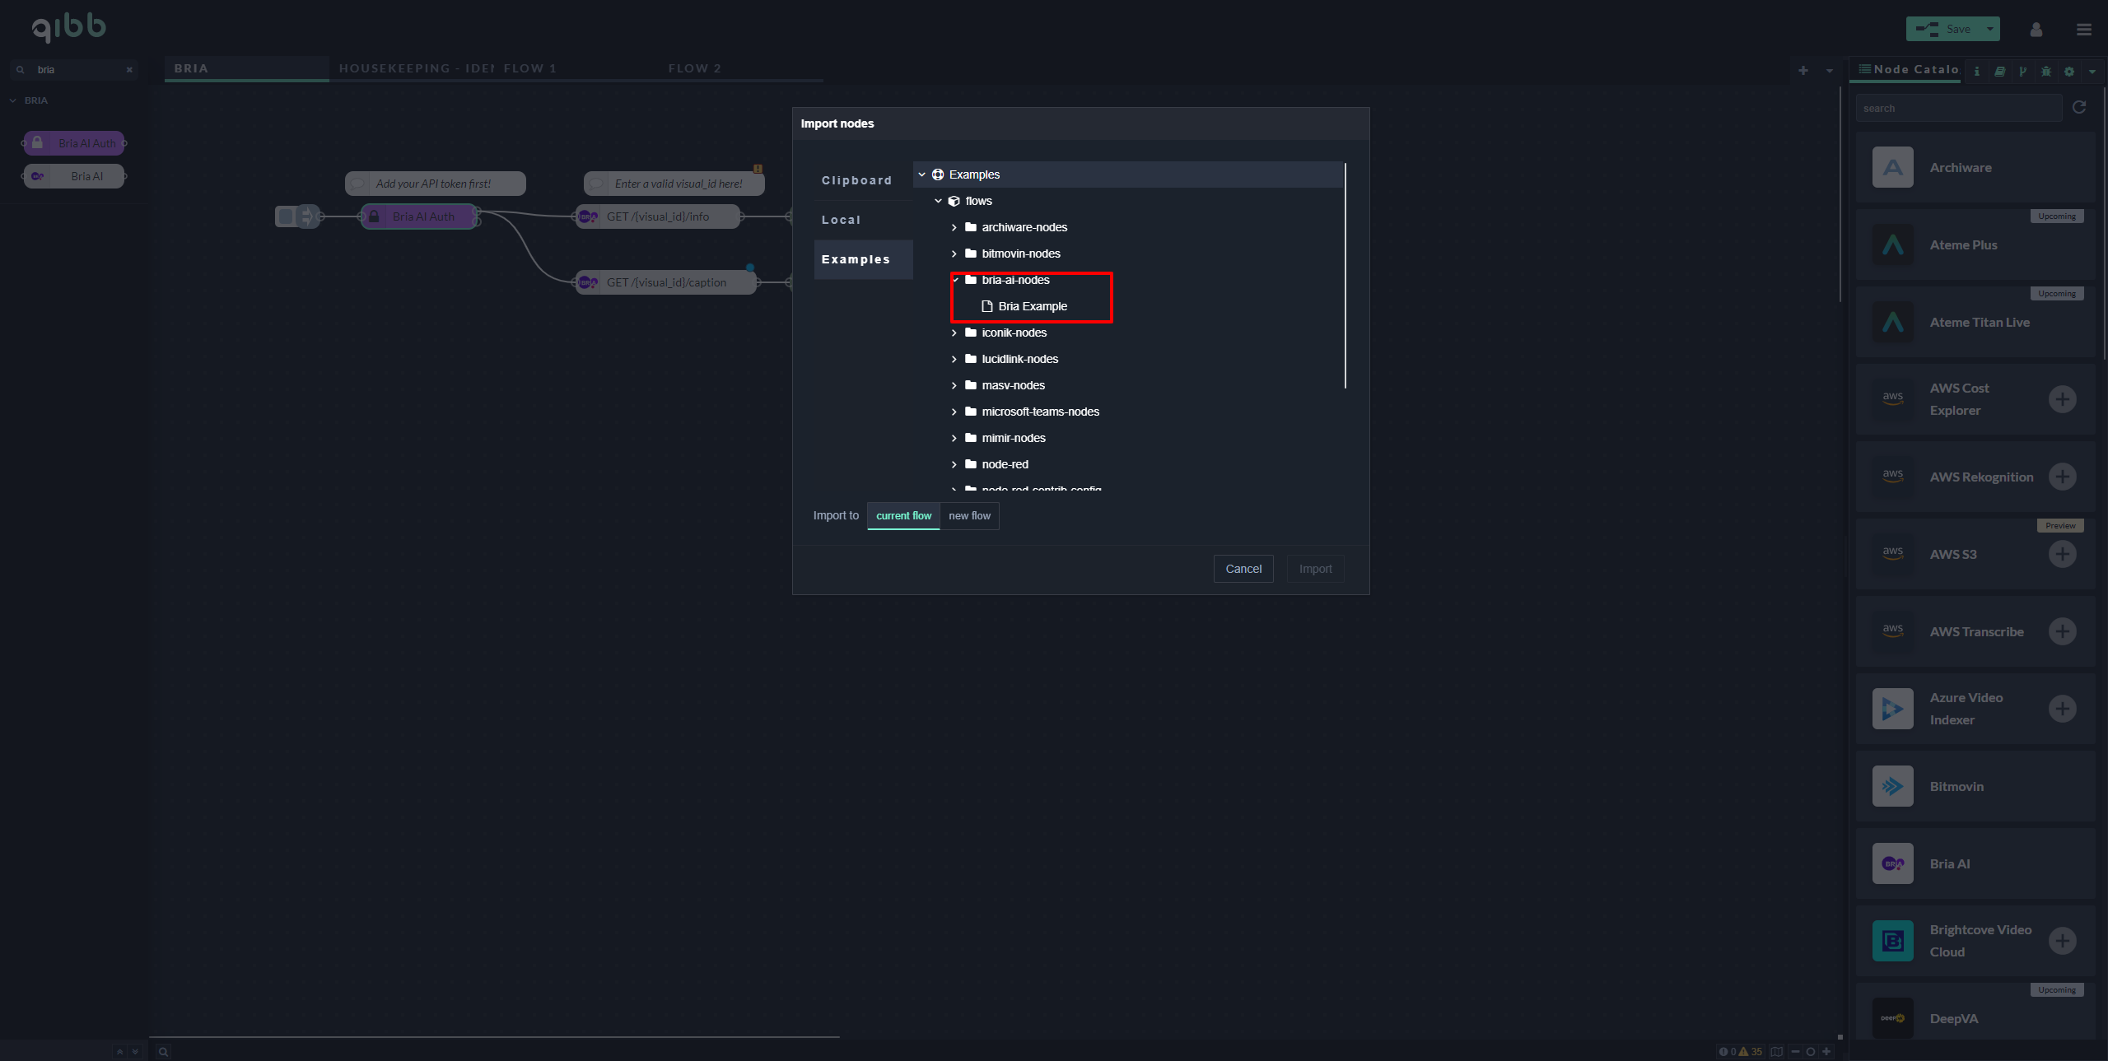The image size is (2108, 1061).
Task: Refresh the node catalog list
Action: point(2079,107)
